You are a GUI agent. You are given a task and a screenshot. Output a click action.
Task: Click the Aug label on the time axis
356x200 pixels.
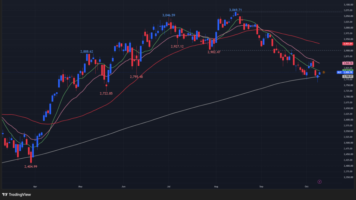click(216, 186)
